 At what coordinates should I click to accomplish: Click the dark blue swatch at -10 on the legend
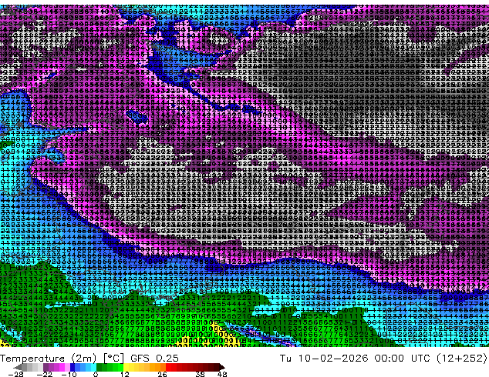pyautogui.click(x=73, y=367)
